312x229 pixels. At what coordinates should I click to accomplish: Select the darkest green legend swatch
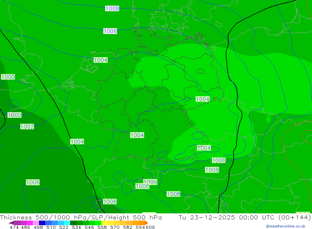[x=73, y=223]
